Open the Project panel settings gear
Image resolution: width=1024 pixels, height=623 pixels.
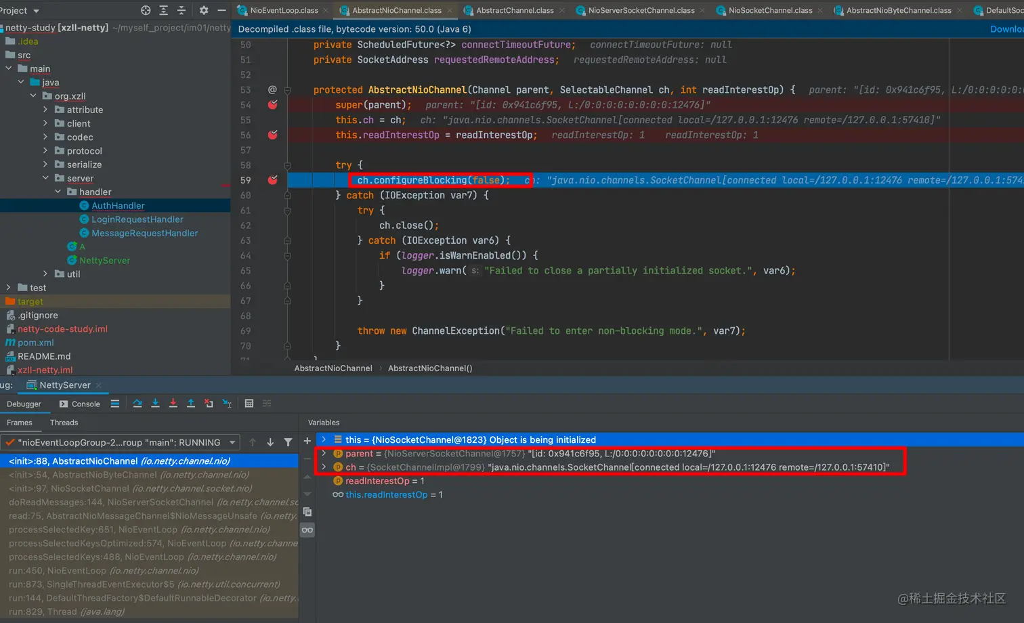tap(204, 10)
